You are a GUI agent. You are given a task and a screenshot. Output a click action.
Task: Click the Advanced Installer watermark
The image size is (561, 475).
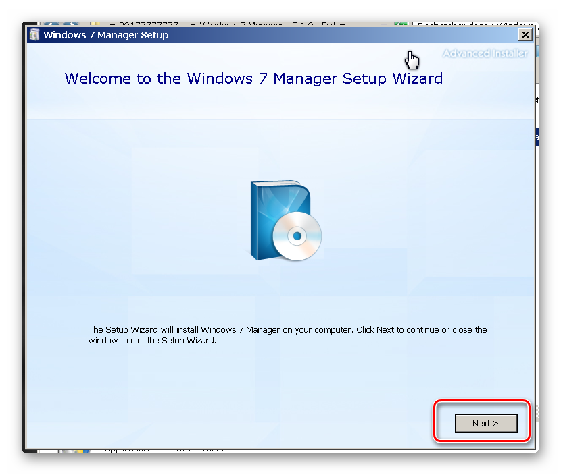485,53
